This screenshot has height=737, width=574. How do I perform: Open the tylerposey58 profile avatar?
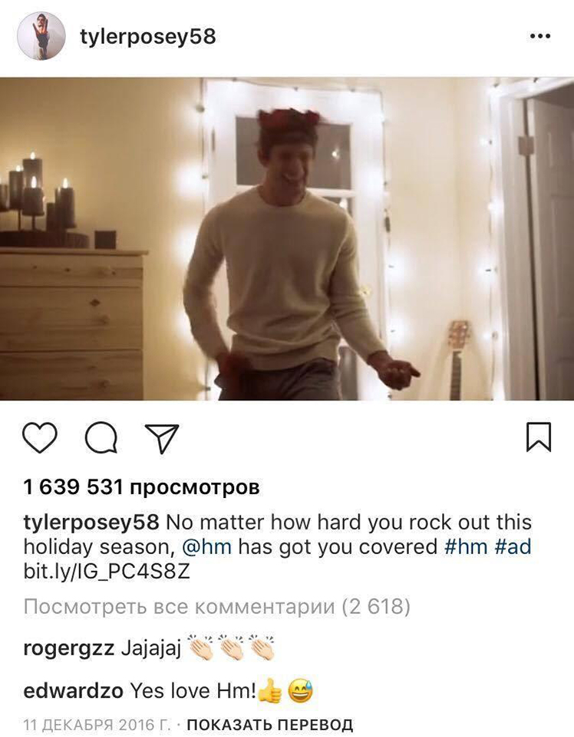[x=41, y=36]
